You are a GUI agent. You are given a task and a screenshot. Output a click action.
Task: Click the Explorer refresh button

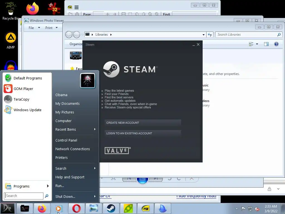pyautogui.click(x=210, y=35)
